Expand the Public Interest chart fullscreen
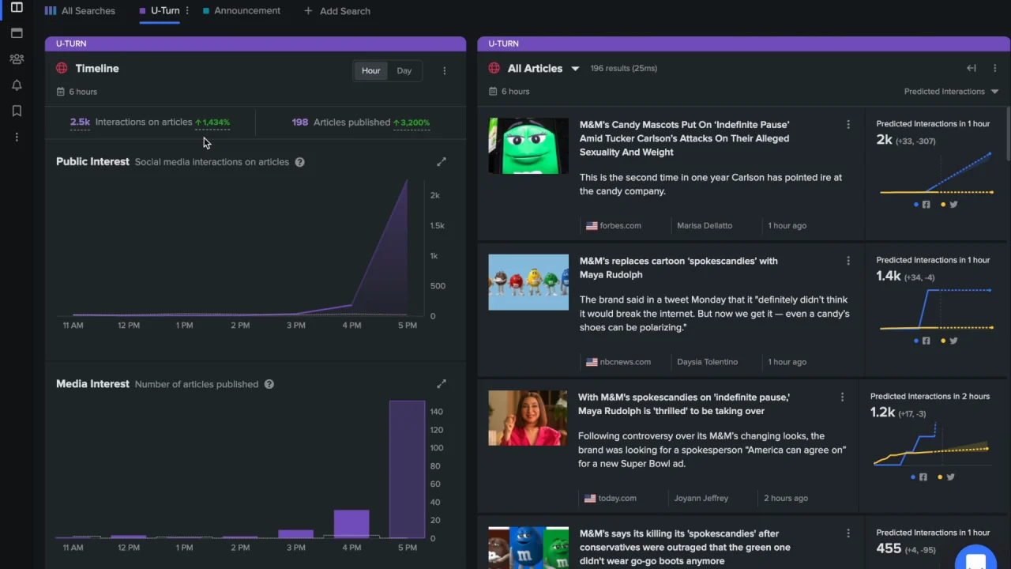Image resolution: width=1011 pixels, height=569 pixels. [x=442, y=162]
